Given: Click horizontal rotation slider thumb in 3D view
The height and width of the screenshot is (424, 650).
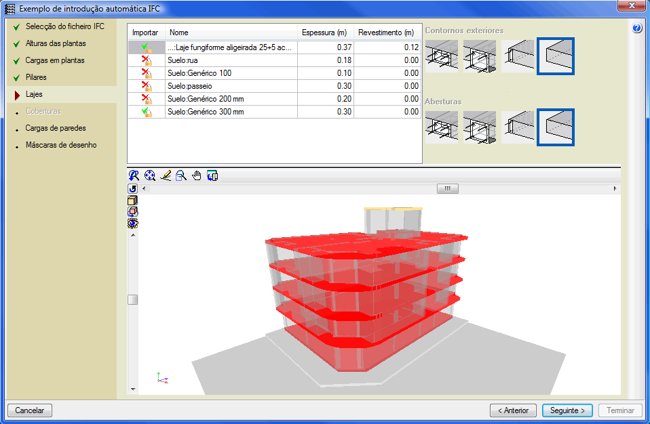Looking at the screenshot, I should point(448,188).
